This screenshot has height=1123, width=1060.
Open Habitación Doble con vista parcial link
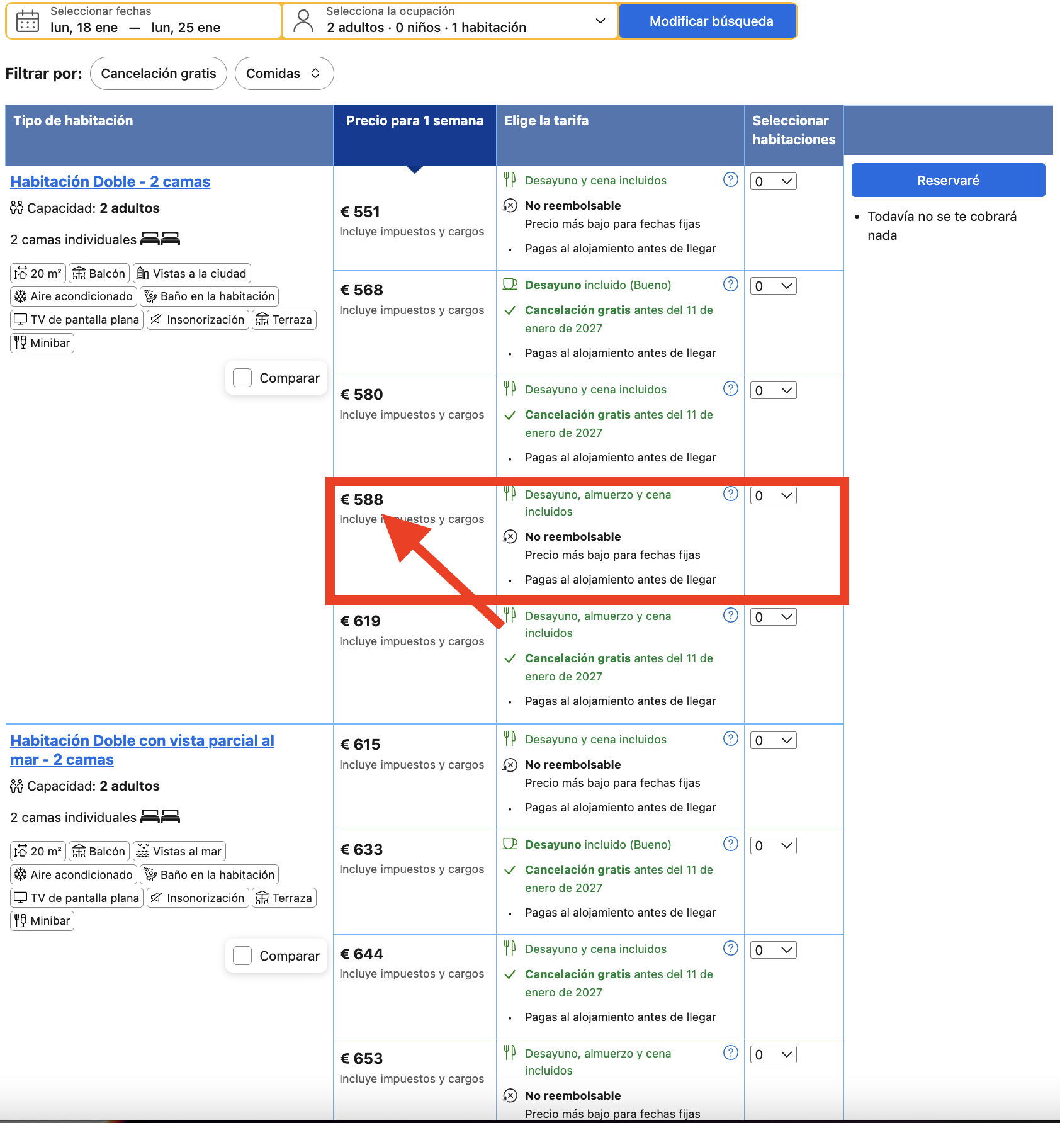(x=142, y=750)
